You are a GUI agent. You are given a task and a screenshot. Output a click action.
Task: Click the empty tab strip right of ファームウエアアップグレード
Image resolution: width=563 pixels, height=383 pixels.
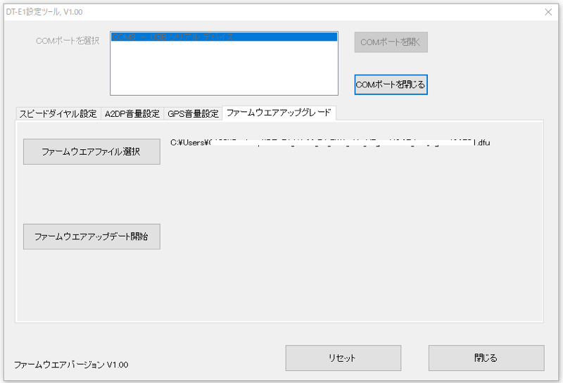pos(436,113)
